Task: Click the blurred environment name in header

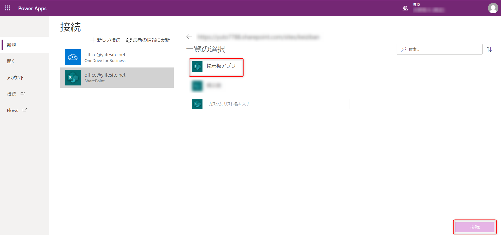Action: point(429,10)
